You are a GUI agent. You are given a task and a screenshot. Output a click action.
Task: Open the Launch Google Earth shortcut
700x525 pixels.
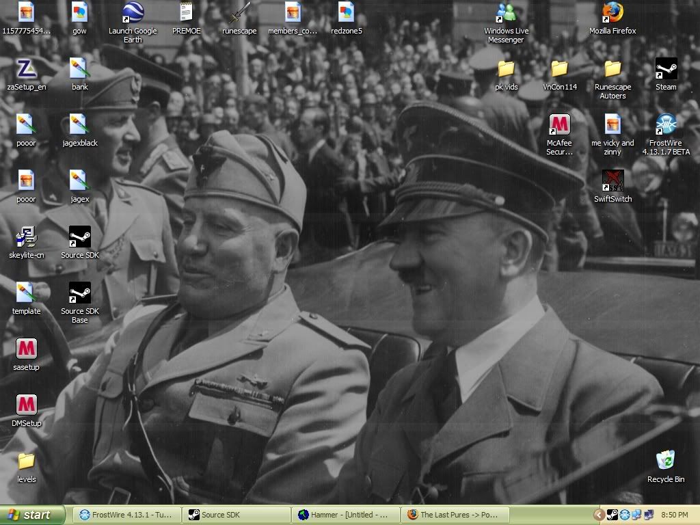133,12
